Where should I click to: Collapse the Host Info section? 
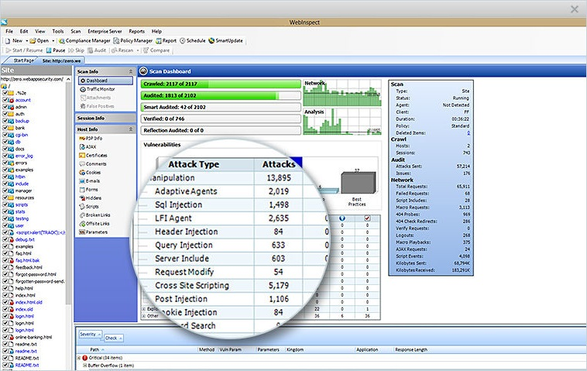tap(129, 129)
